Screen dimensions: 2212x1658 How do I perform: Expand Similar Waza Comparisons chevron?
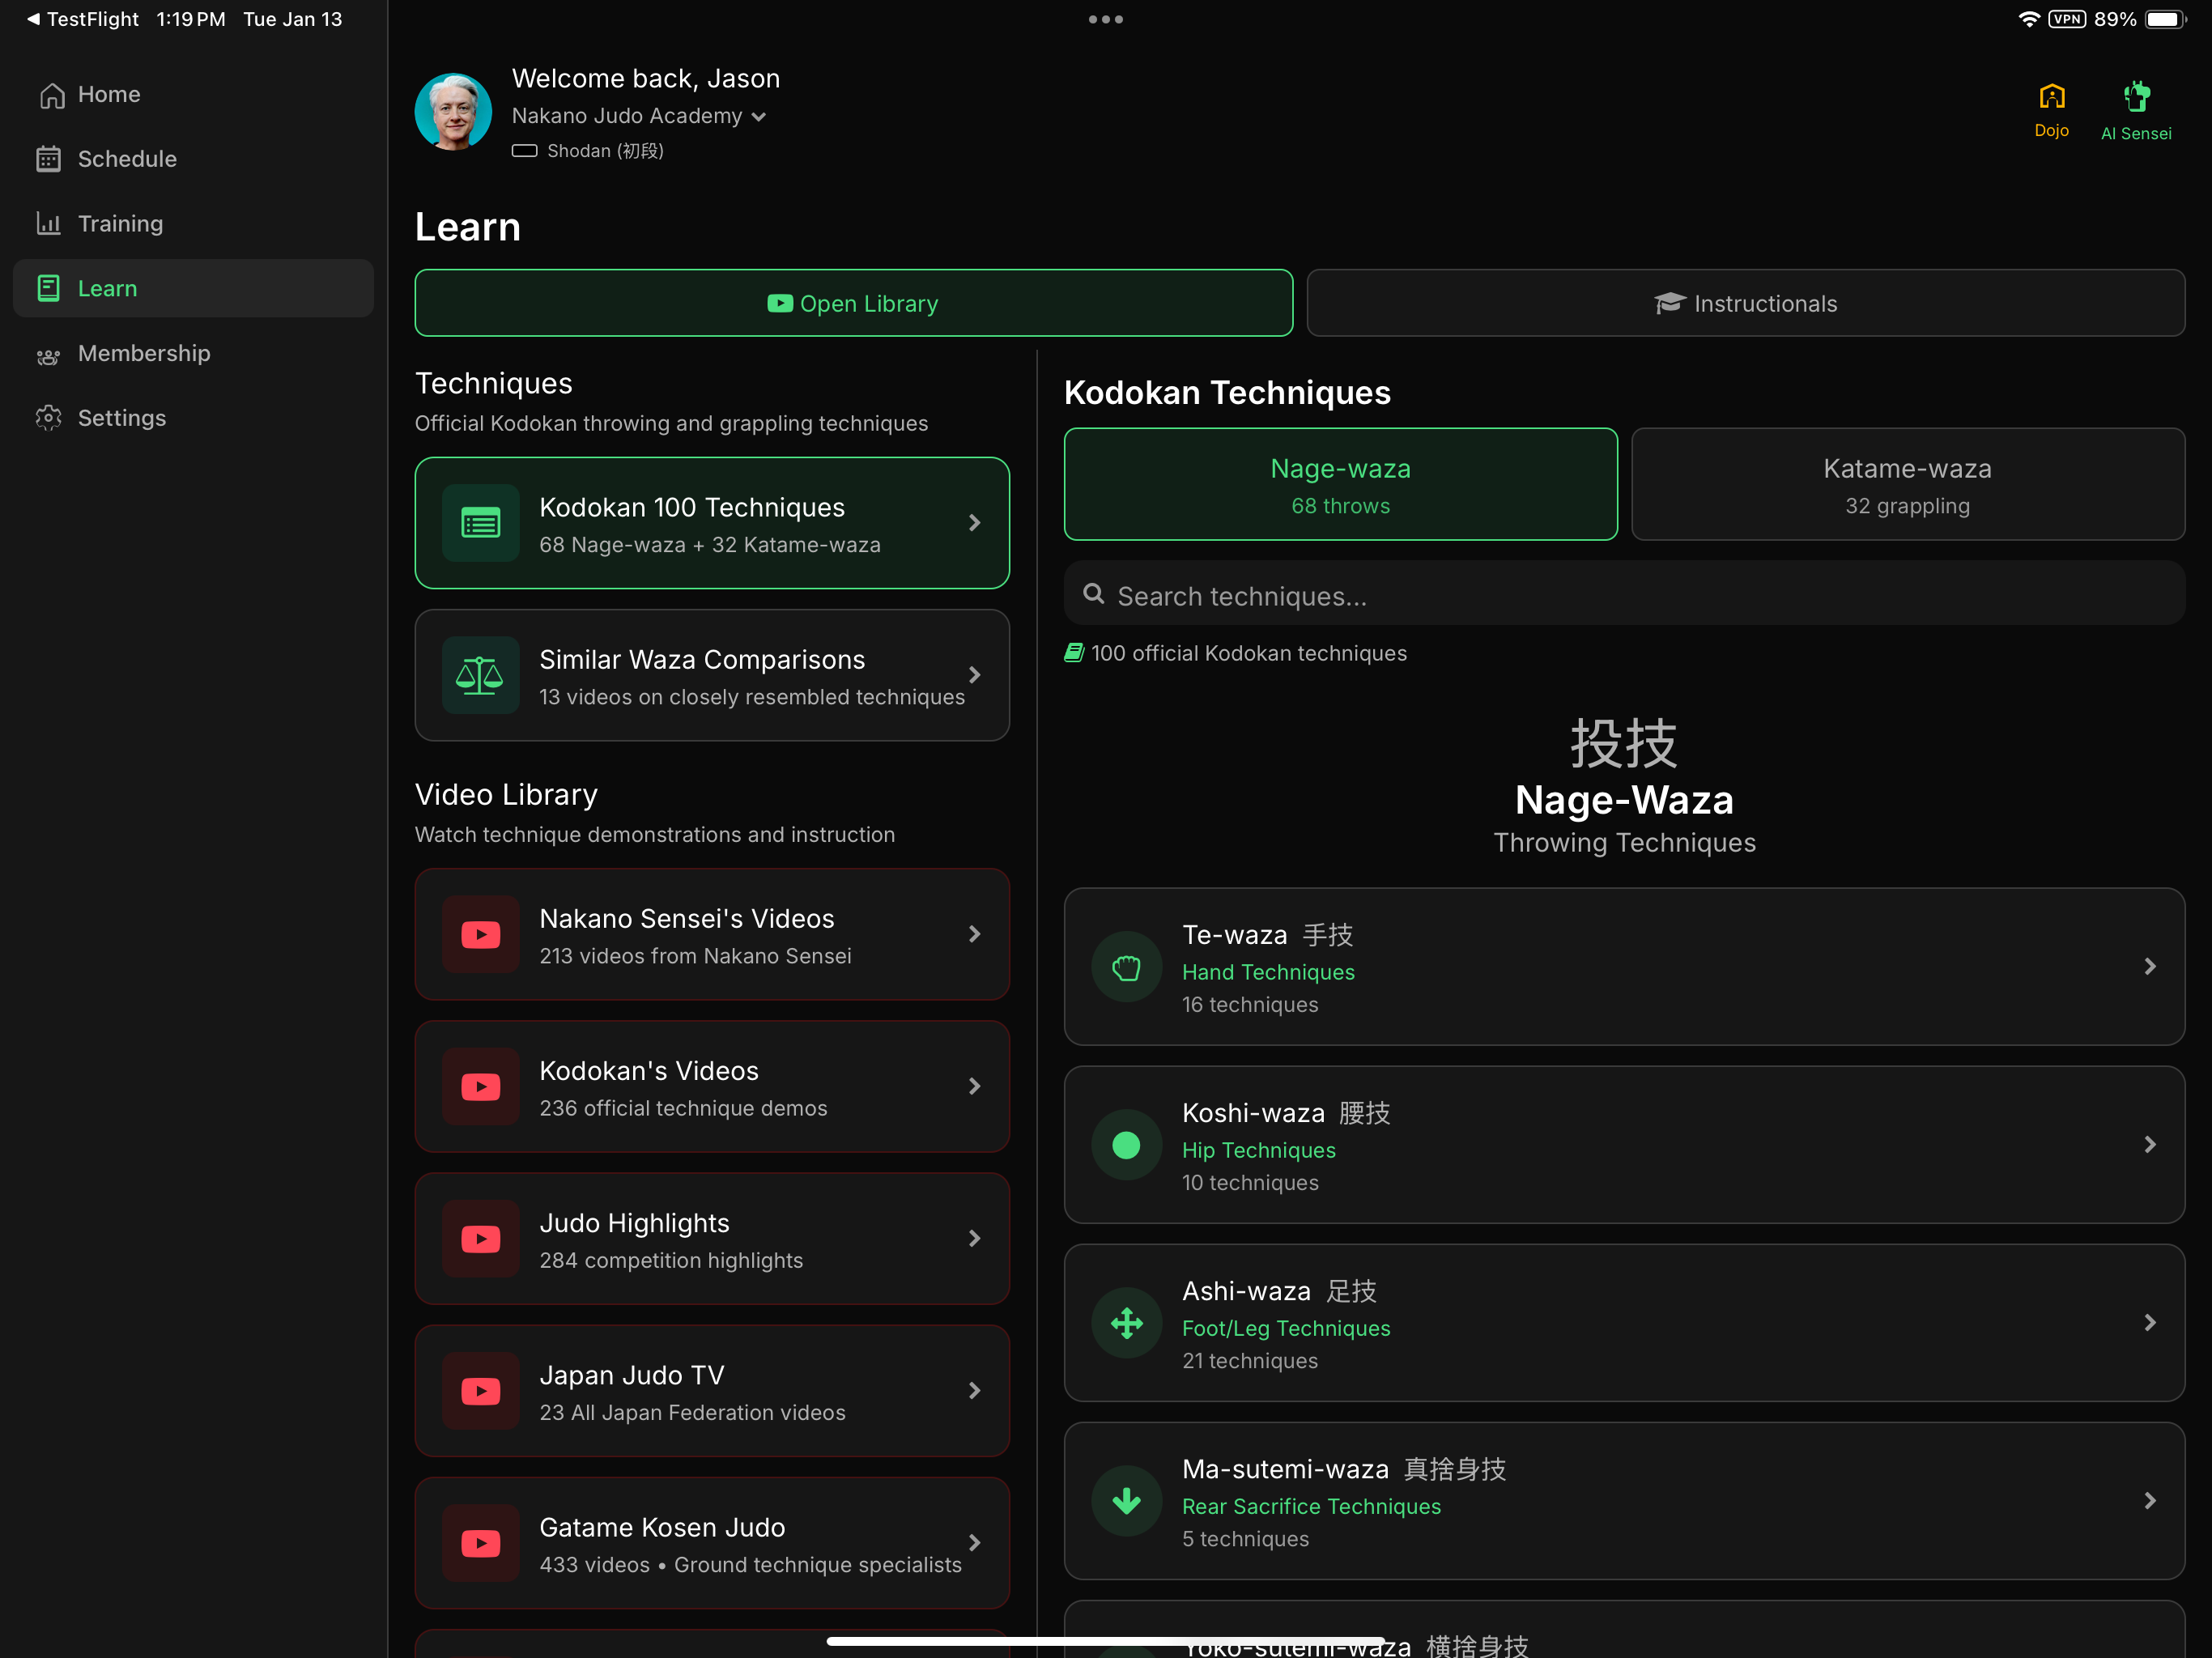coord(974,675)
